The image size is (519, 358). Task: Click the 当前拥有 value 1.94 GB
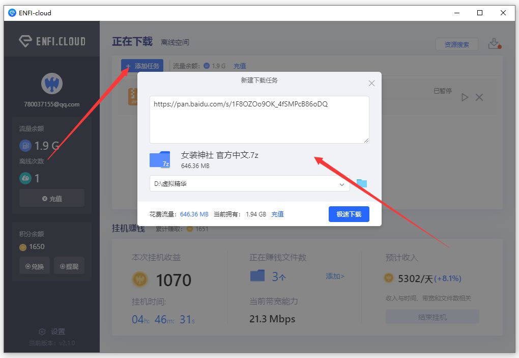click(256, 214)
